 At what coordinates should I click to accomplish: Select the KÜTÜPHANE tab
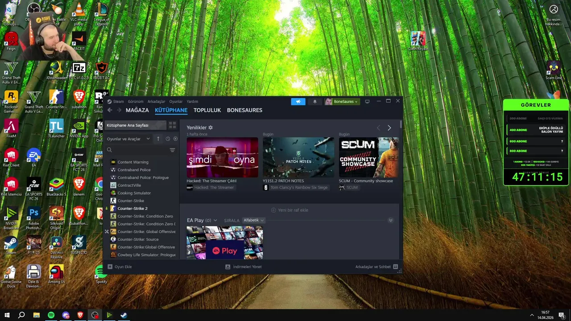[171, 110]
